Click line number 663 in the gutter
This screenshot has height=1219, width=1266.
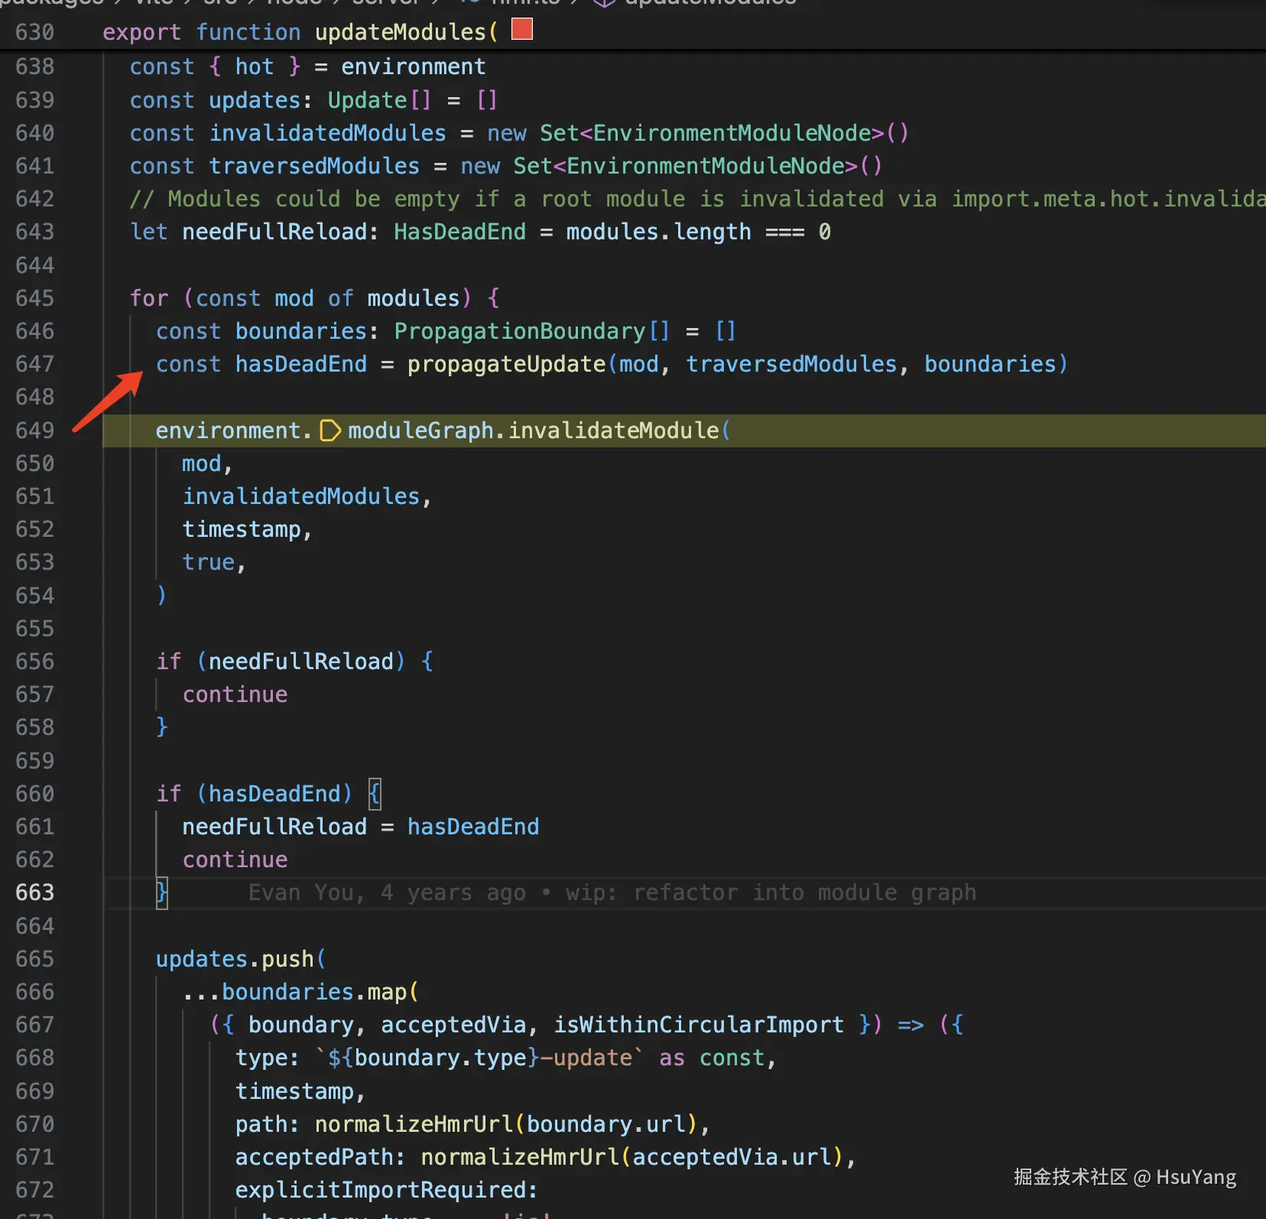coord(35,892)
